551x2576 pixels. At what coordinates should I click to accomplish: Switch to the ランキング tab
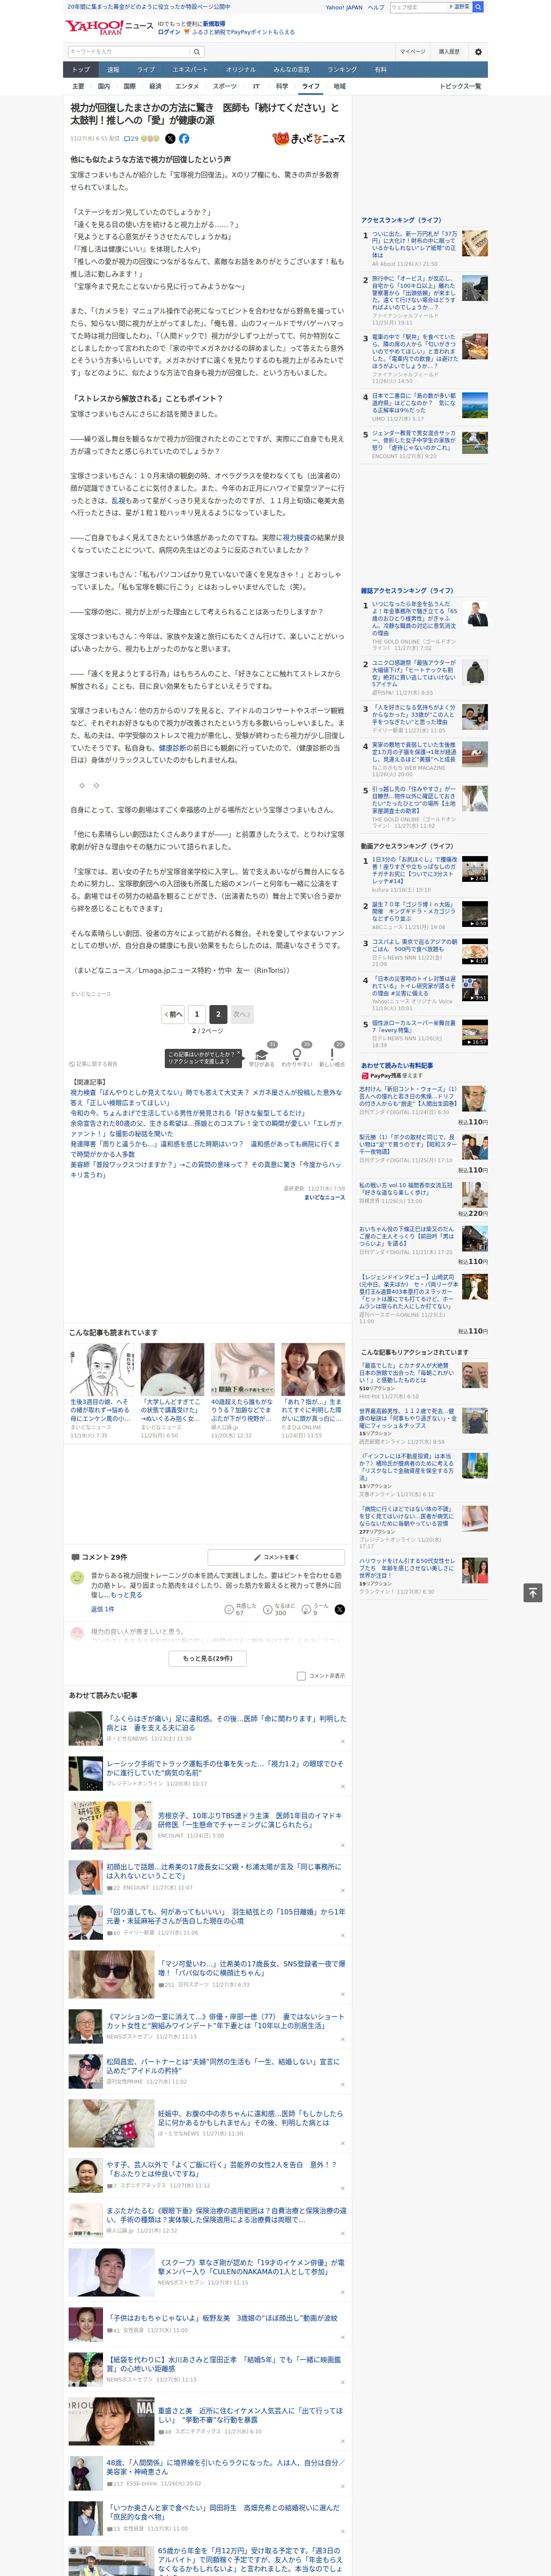[342, 70]
